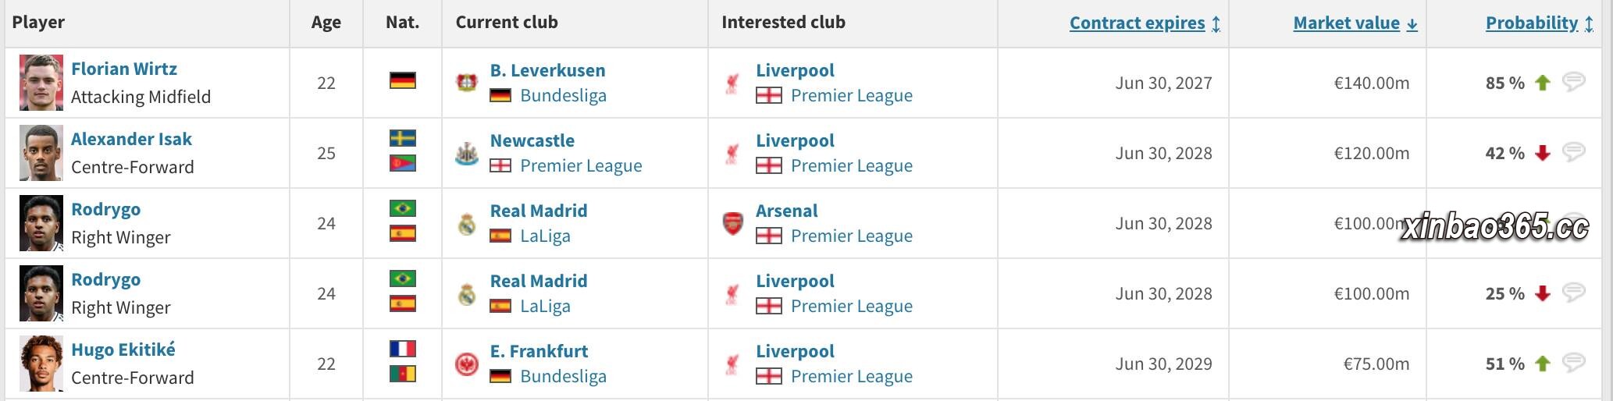Viewport: 1613px width, 401px height.
Task: Click the Bayer Leverkusen club crest icon
Action: [x=467, y=83]
